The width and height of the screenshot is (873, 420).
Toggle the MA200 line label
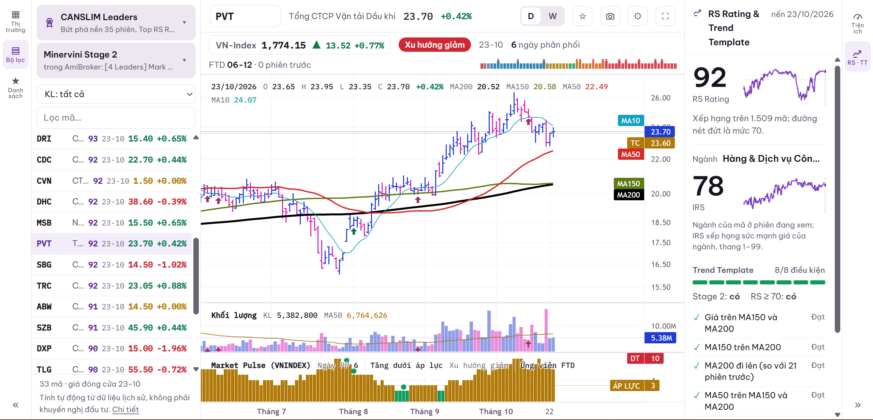[x=628, y=195]
